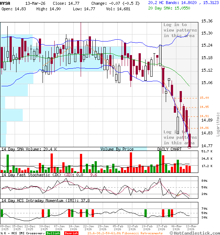
Task: Click the Logarithmic scale label
Action: (x=218, y=124)
